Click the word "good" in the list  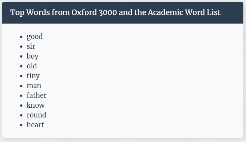[x=35, y=37]
